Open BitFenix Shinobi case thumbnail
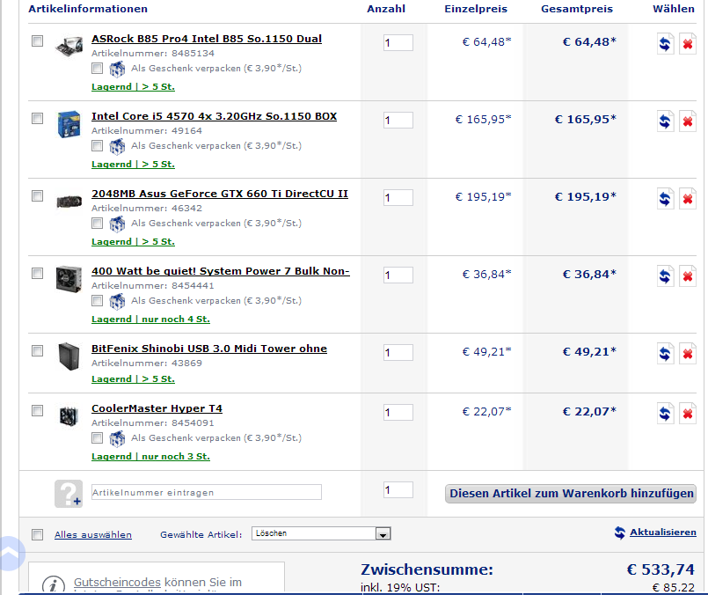This screenshot has height=595, width=708. pyautogui.click(x=69, y=356)
